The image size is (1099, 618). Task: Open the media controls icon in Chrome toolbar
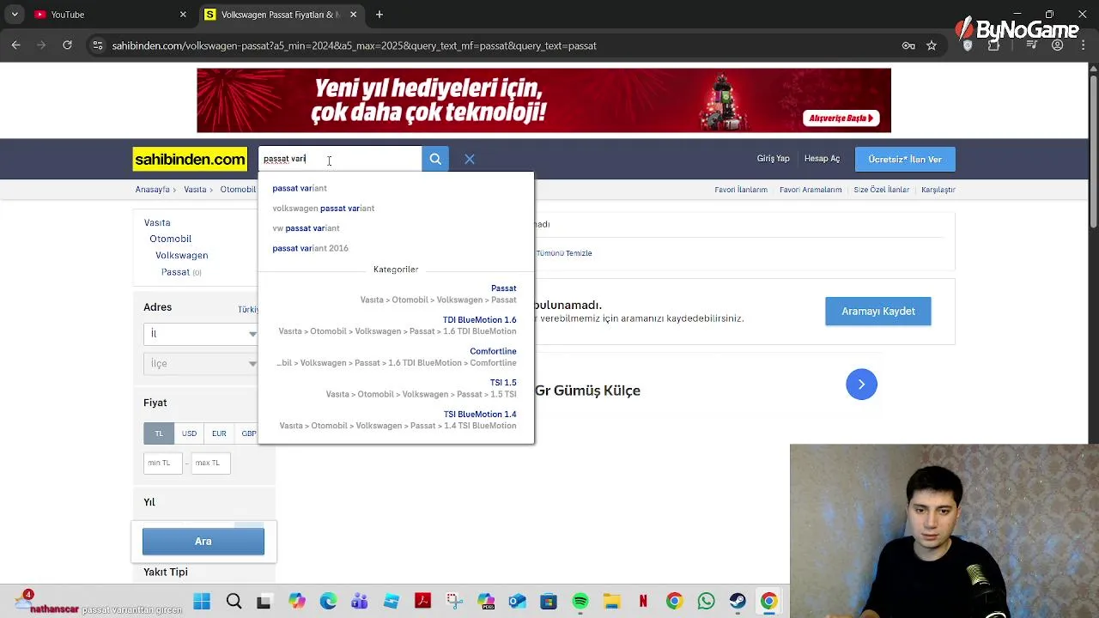(x=1034, y=45)
